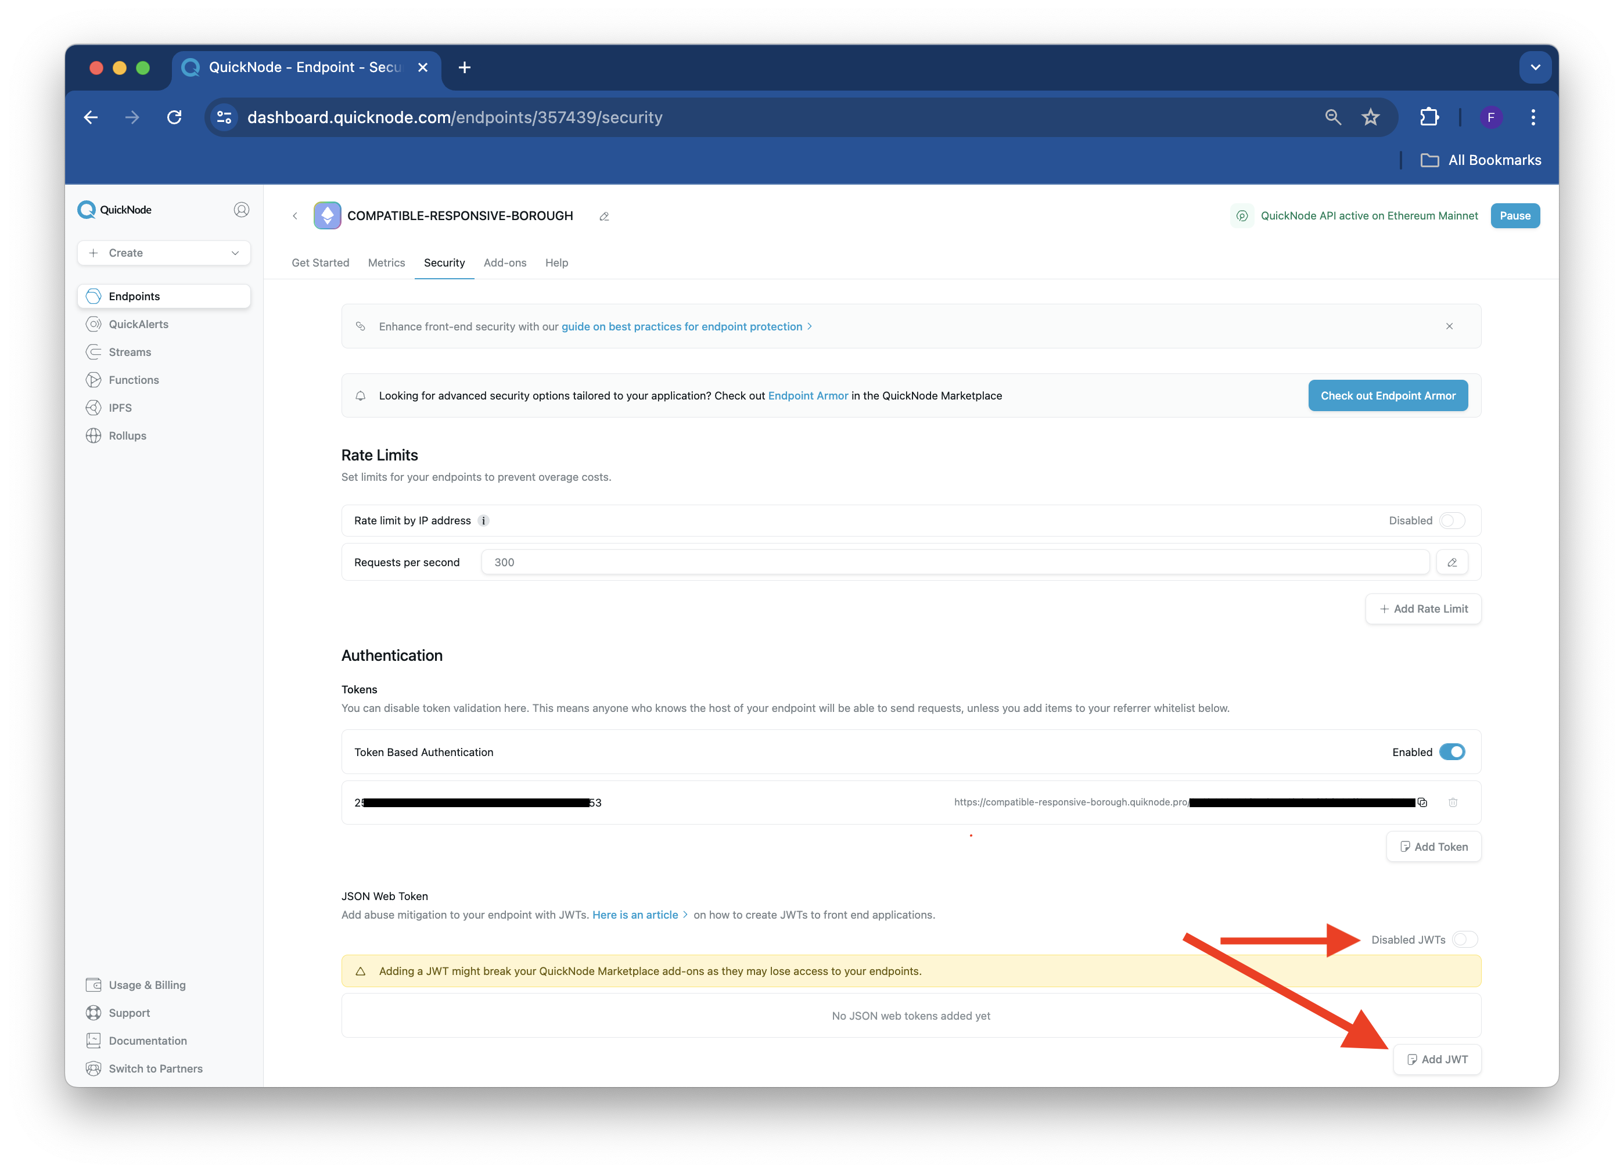
Task: Switch to the Get Started tab
Action: (320, 262)
